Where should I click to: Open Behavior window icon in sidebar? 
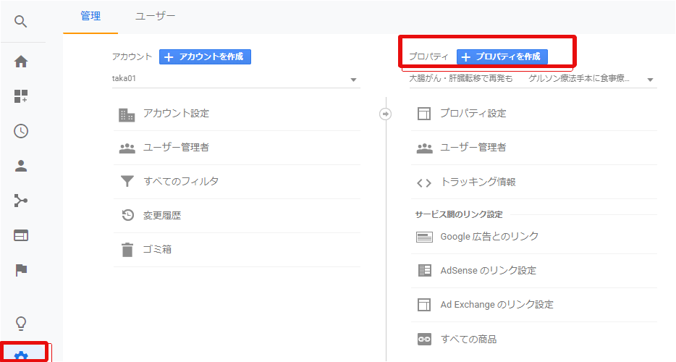coord(21,235)
